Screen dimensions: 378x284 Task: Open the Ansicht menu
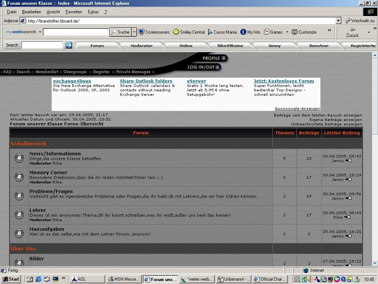coord(53,12)
